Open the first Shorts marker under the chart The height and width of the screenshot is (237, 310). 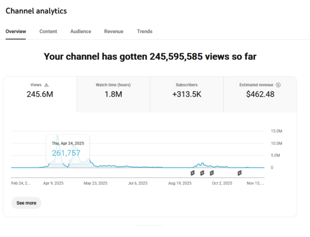click(193, 173)
